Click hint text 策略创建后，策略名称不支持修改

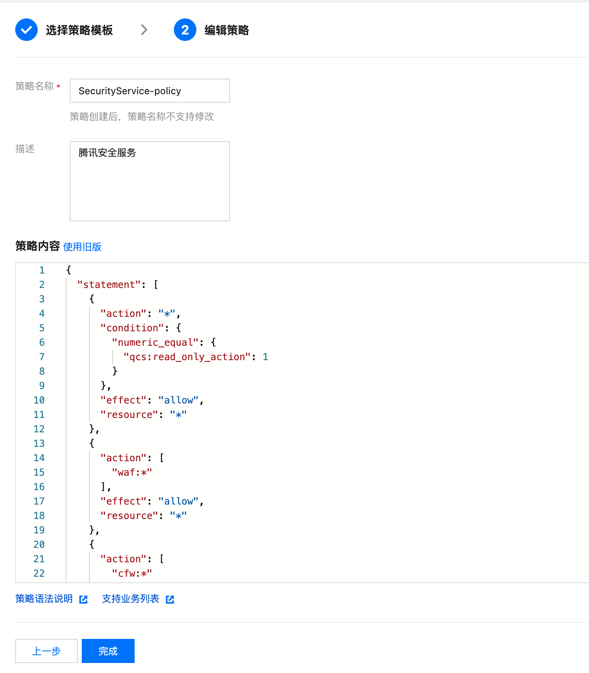pyautogui.click(x=142, y=117)
